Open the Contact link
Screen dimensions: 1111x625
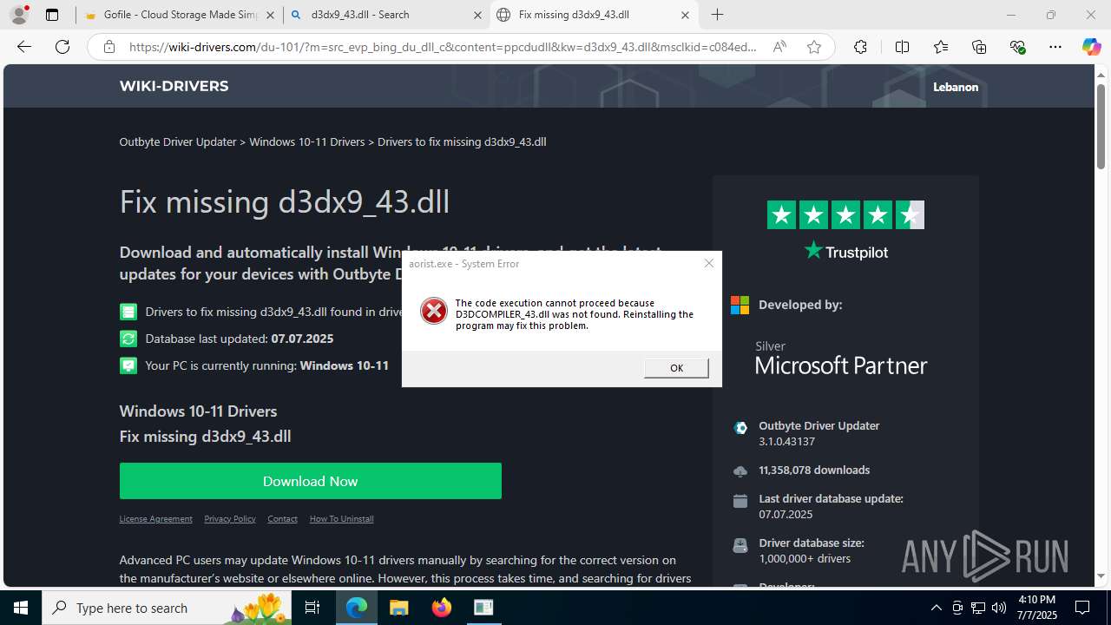pos(282,519)
